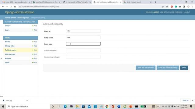Add a Mining info via Add link
This screenshot has width=195, height=109.
pos(34,46)
